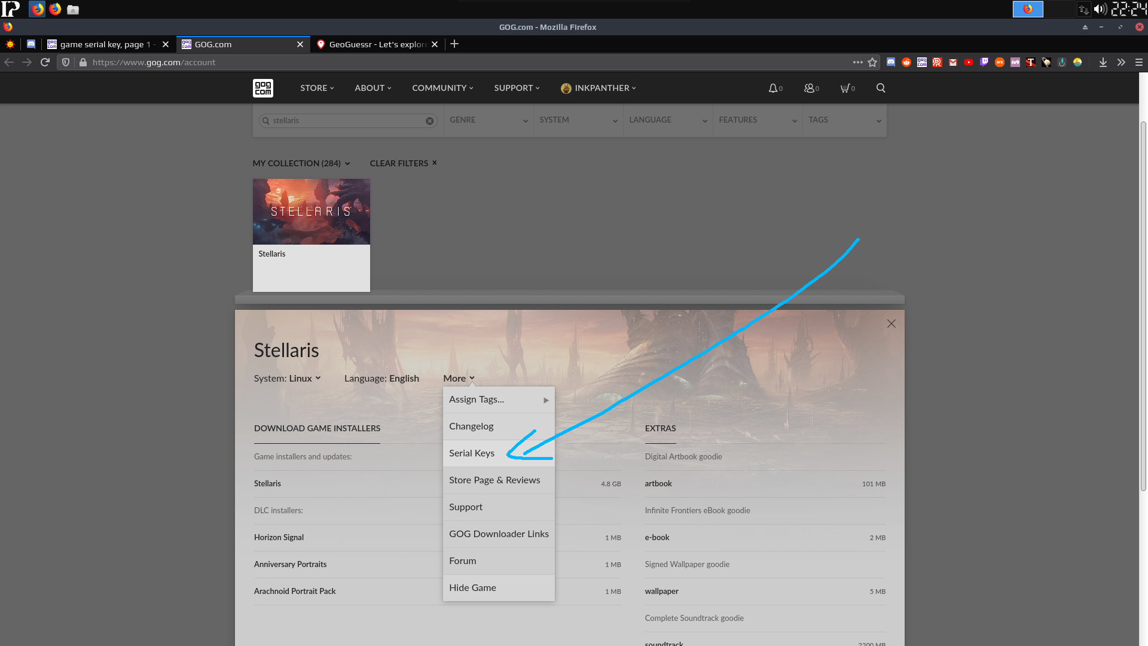Open the pinned sun icon tab
Screen dimensions: 1148x646
coord(10,44)
